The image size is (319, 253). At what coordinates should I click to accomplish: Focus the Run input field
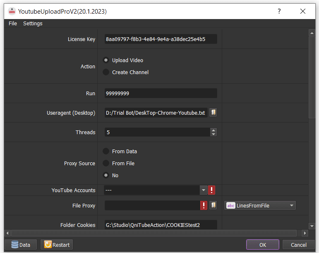161,93
